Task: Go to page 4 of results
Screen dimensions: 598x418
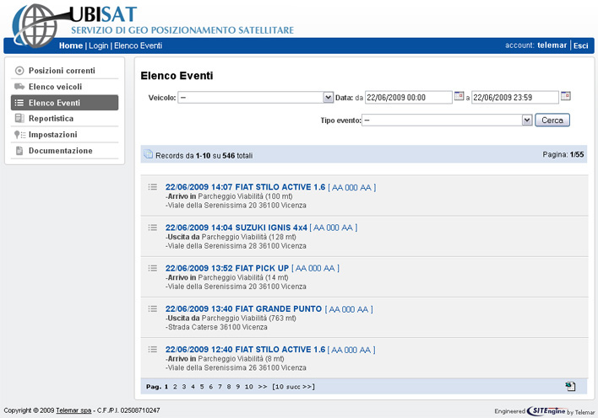Action: tap(193, 387)
